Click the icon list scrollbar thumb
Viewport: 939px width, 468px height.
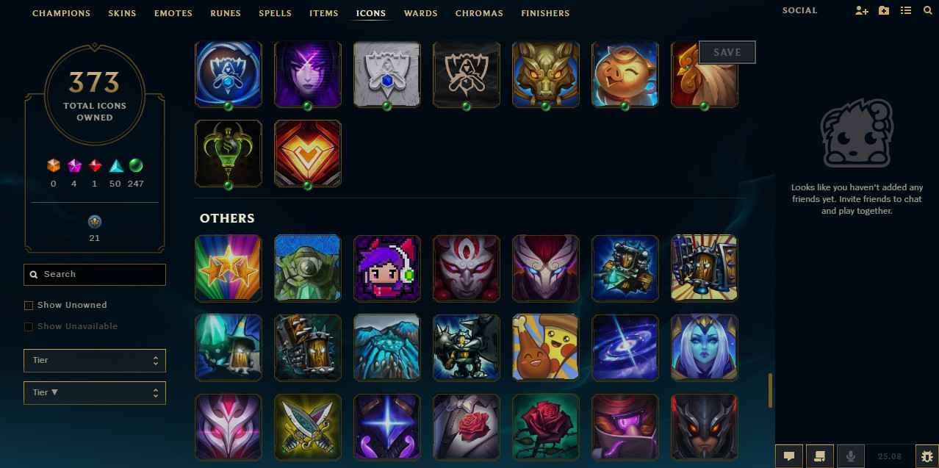point(770,390)
